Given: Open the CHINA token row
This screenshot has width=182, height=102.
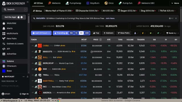Looking at the screenshot, I should pyautogui.click(x=105, y=46).
